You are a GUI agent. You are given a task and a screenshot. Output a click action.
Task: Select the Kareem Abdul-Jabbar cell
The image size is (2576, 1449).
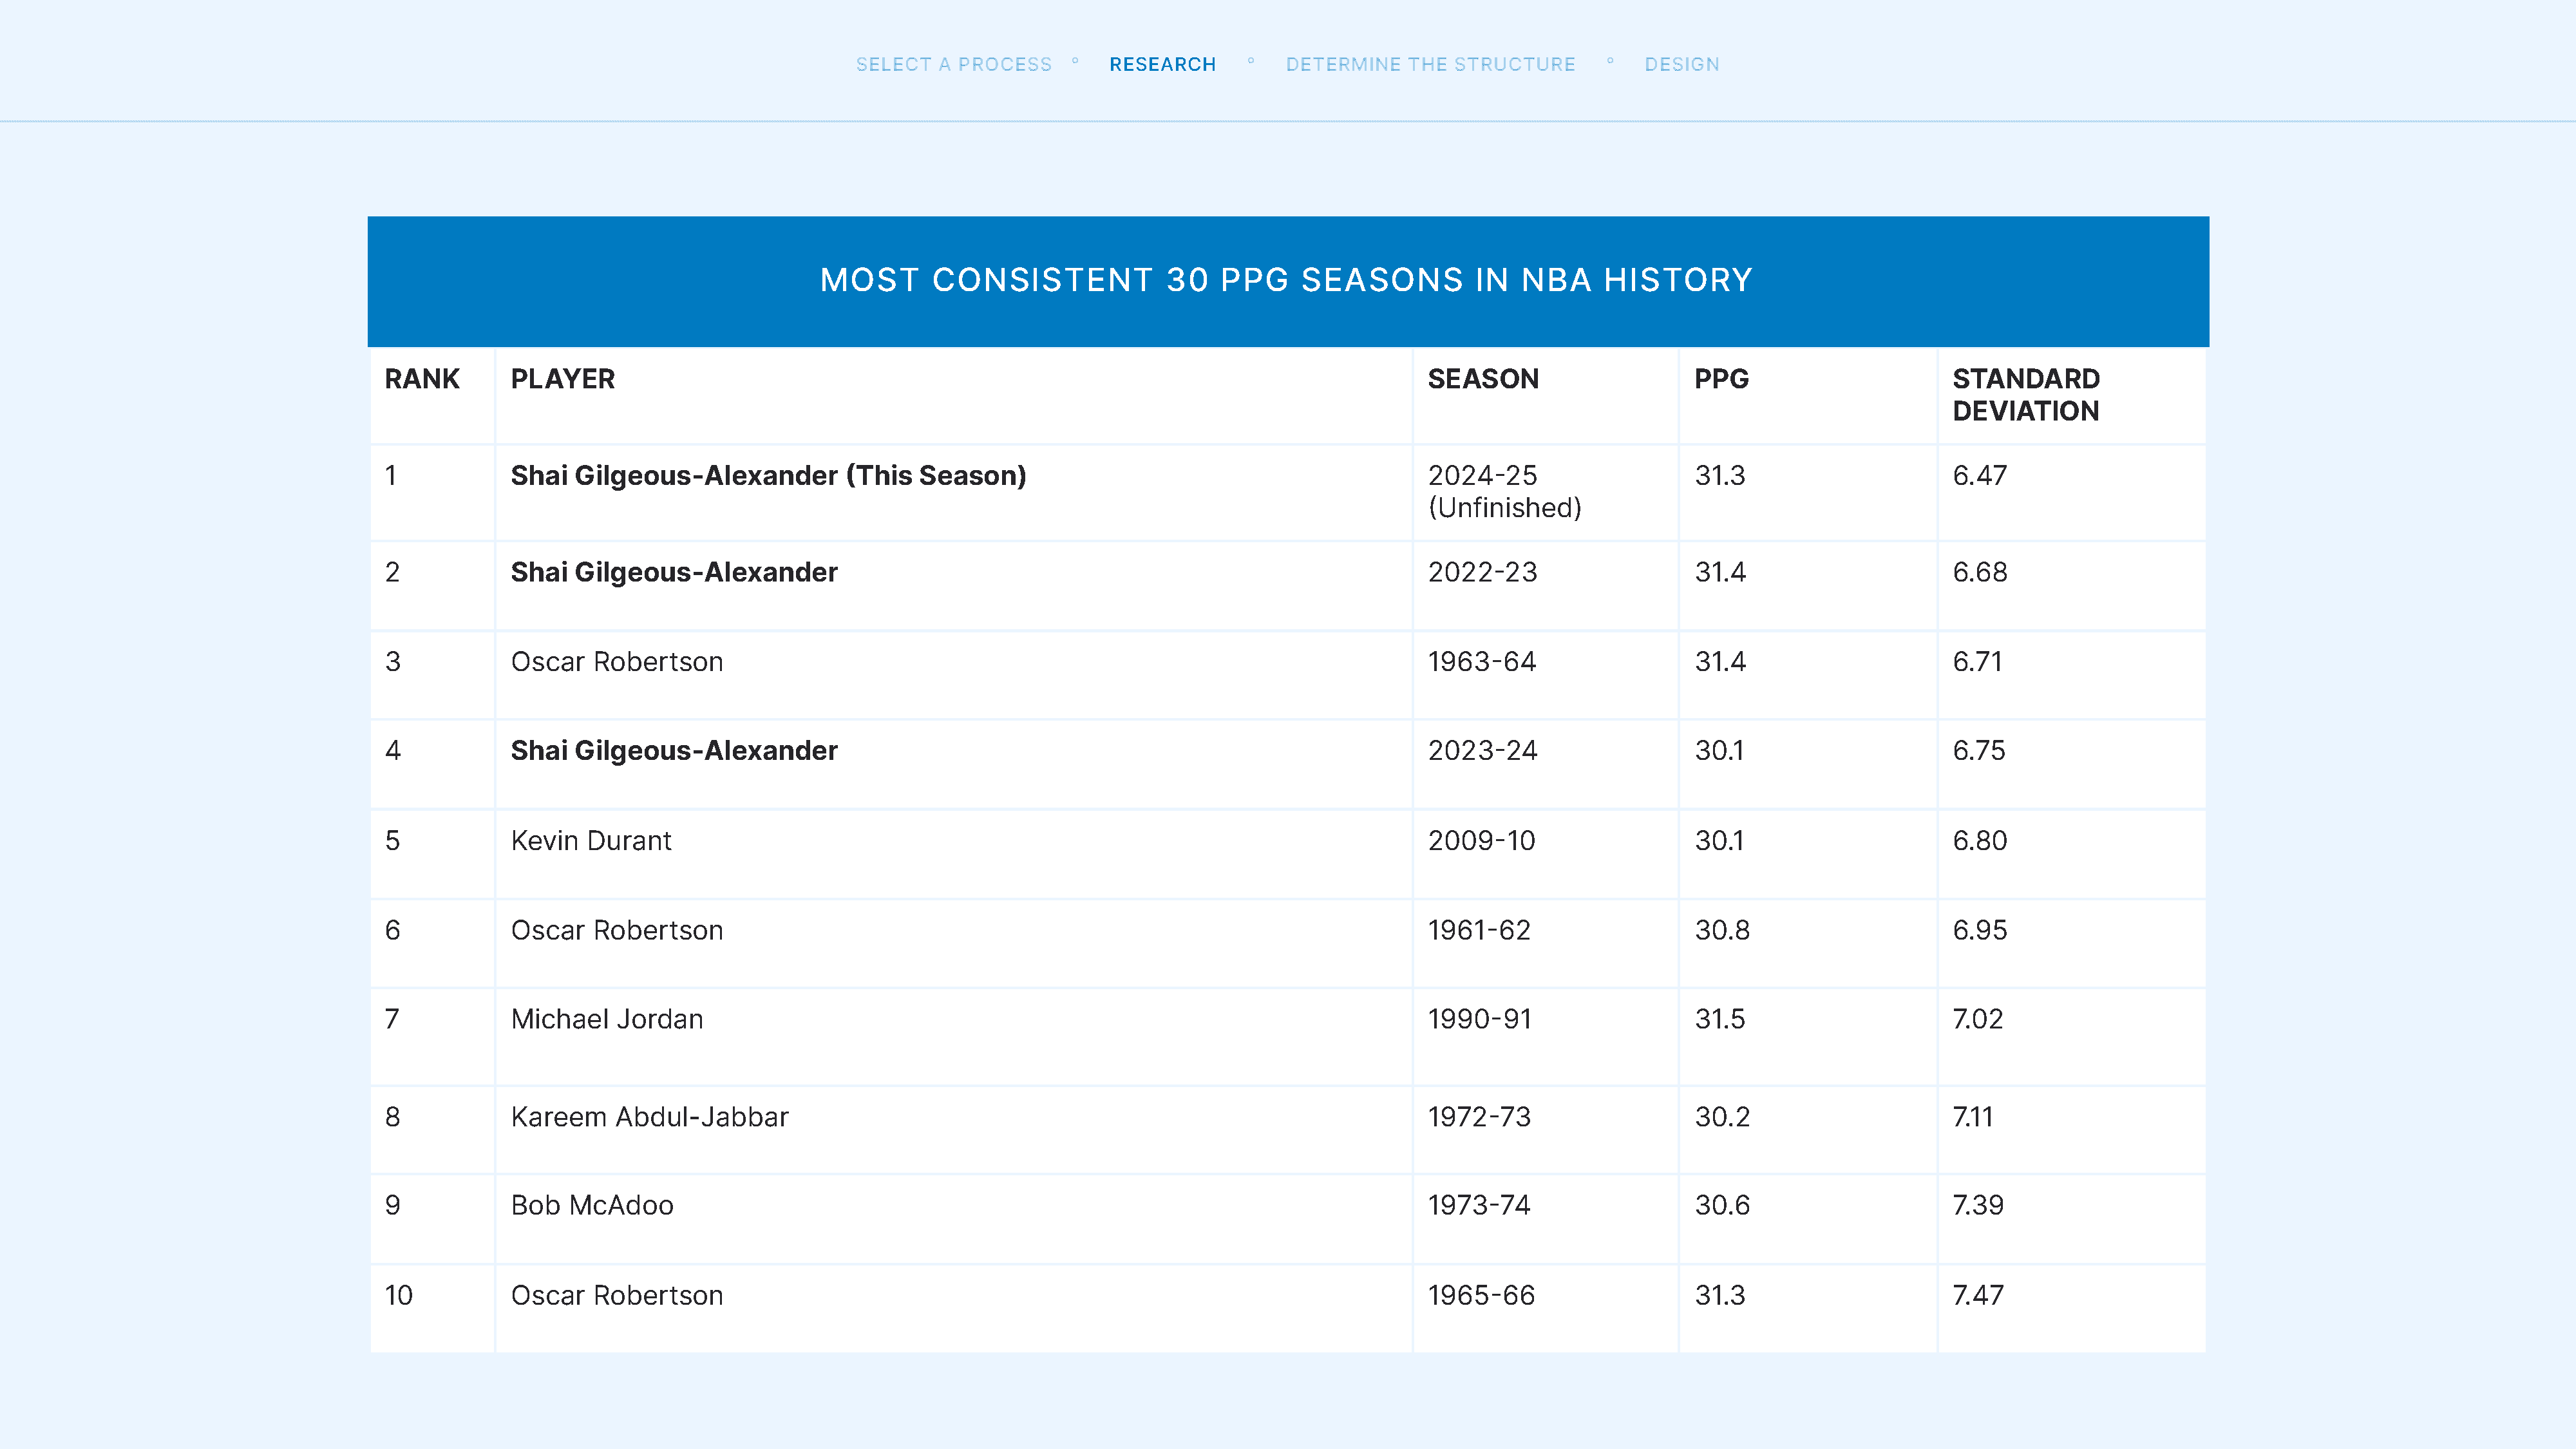pyautogui.click(x=649, y=1117)
